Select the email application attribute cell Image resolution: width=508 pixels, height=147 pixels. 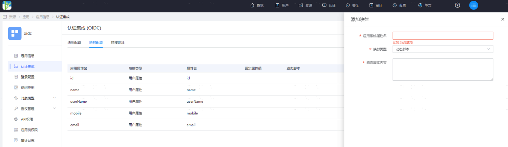point(75,125)
